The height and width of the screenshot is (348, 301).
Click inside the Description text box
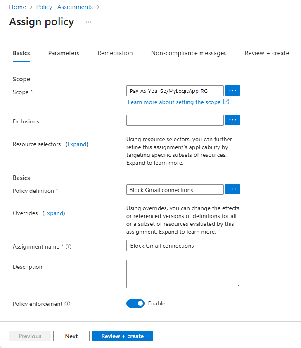pos(183,274)
